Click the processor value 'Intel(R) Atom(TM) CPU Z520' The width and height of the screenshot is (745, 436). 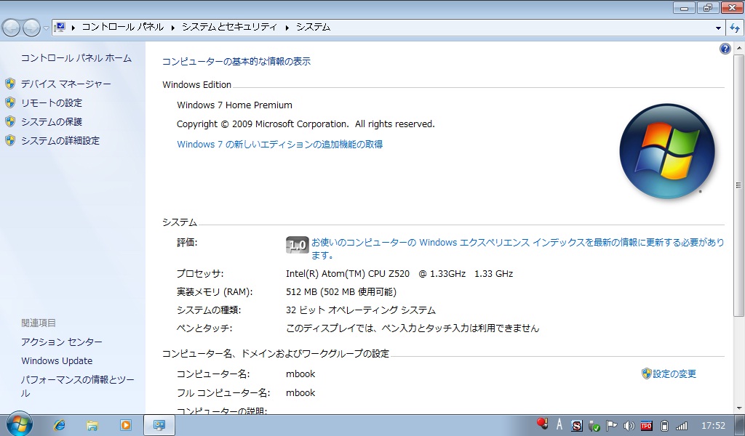[x=347, y=274]
